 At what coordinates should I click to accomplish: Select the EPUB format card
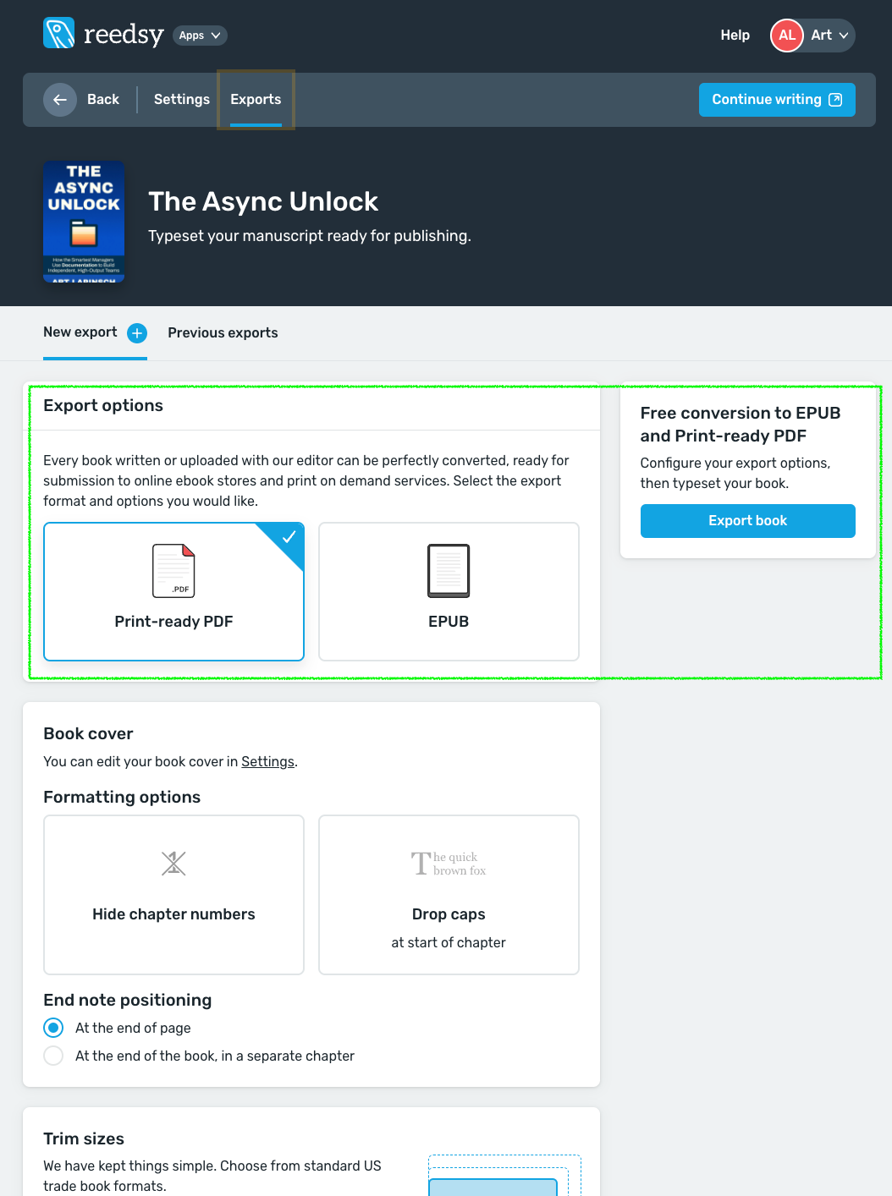(449, 591)
